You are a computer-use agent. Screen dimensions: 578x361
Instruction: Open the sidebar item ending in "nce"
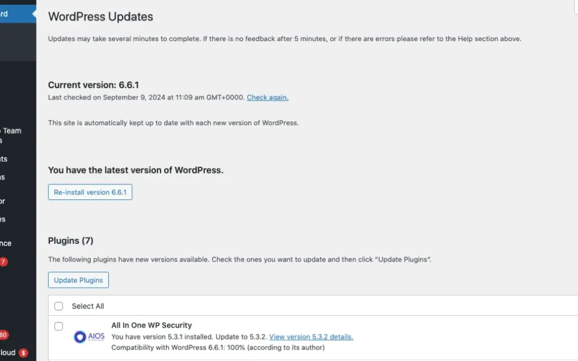point(5,243)
